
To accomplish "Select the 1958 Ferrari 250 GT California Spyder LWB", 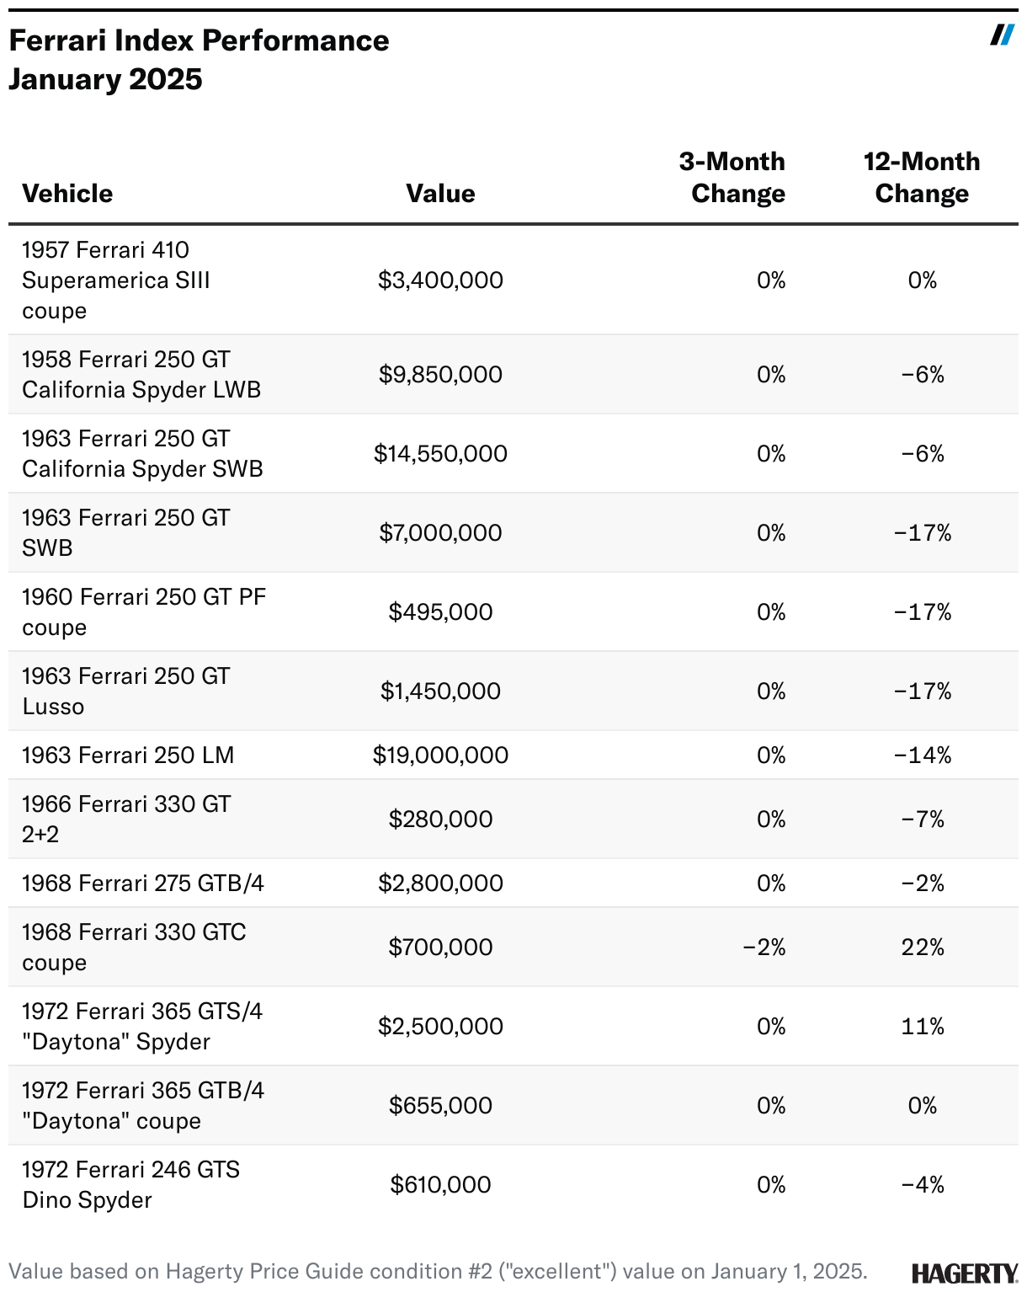I will (x=141, y=375).
